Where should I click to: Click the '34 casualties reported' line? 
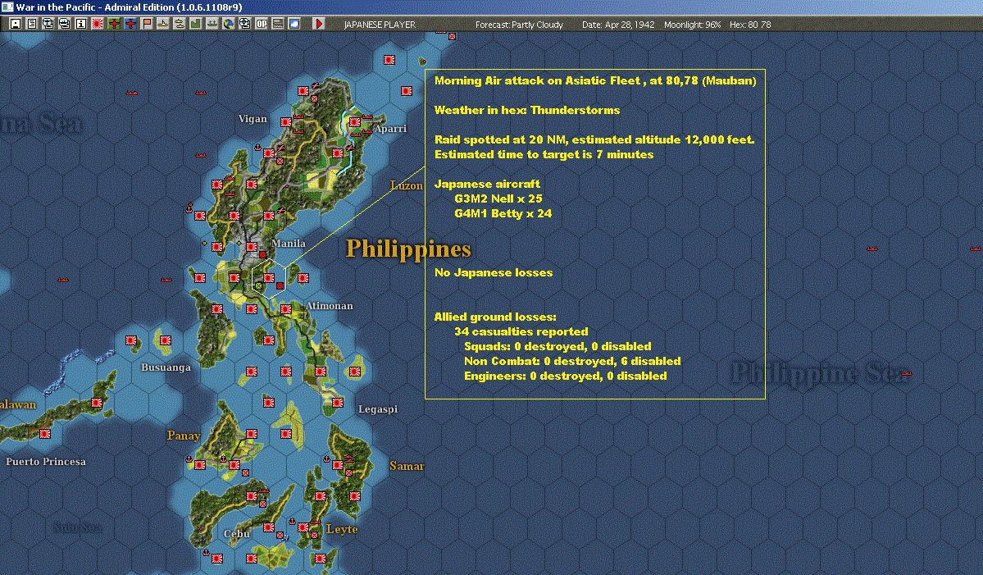click(x=521, y=331)
